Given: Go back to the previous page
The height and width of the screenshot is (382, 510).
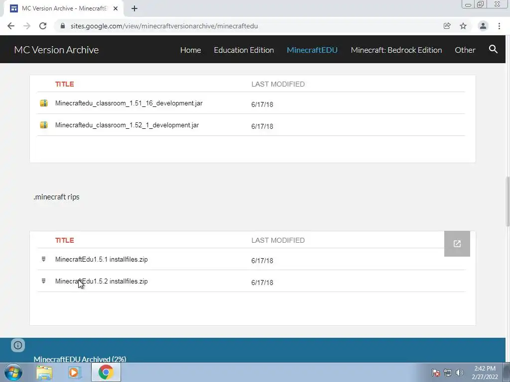Looking at the screenshot, I should tap(11, 26).
